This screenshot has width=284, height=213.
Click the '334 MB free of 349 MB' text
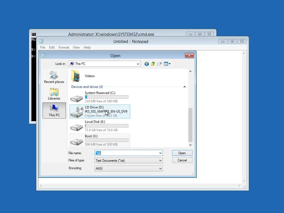(101, 101)
